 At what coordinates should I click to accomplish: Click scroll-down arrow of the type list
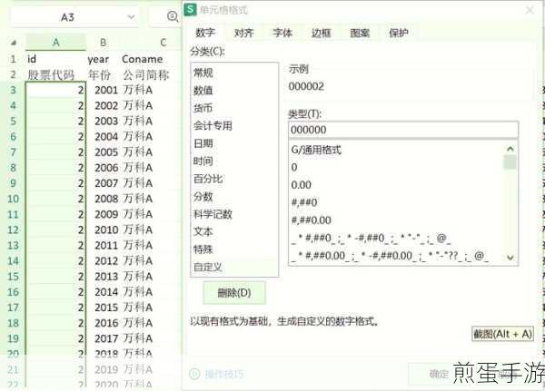pos(510,258)
